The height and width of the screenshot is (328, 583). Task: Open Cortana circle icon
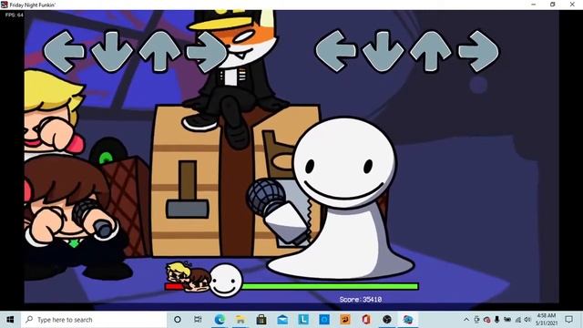[x=178, y=320]
